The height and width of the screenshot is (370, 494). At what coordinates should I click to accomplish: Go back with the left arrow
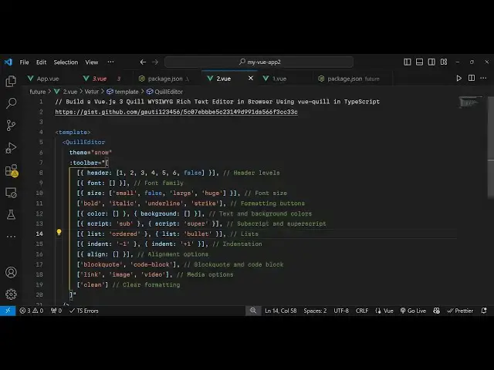[x=143, y=62]
